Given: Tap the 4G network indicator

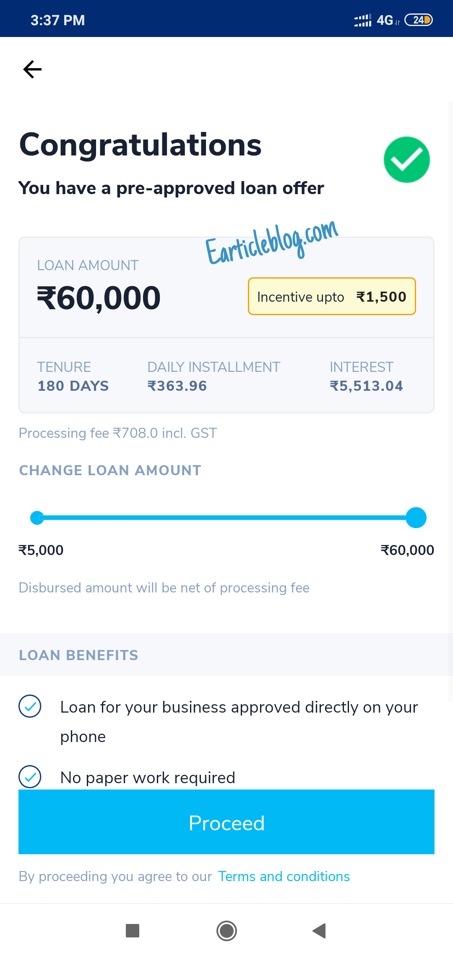Looking at the screenshot, I should 385,20.
